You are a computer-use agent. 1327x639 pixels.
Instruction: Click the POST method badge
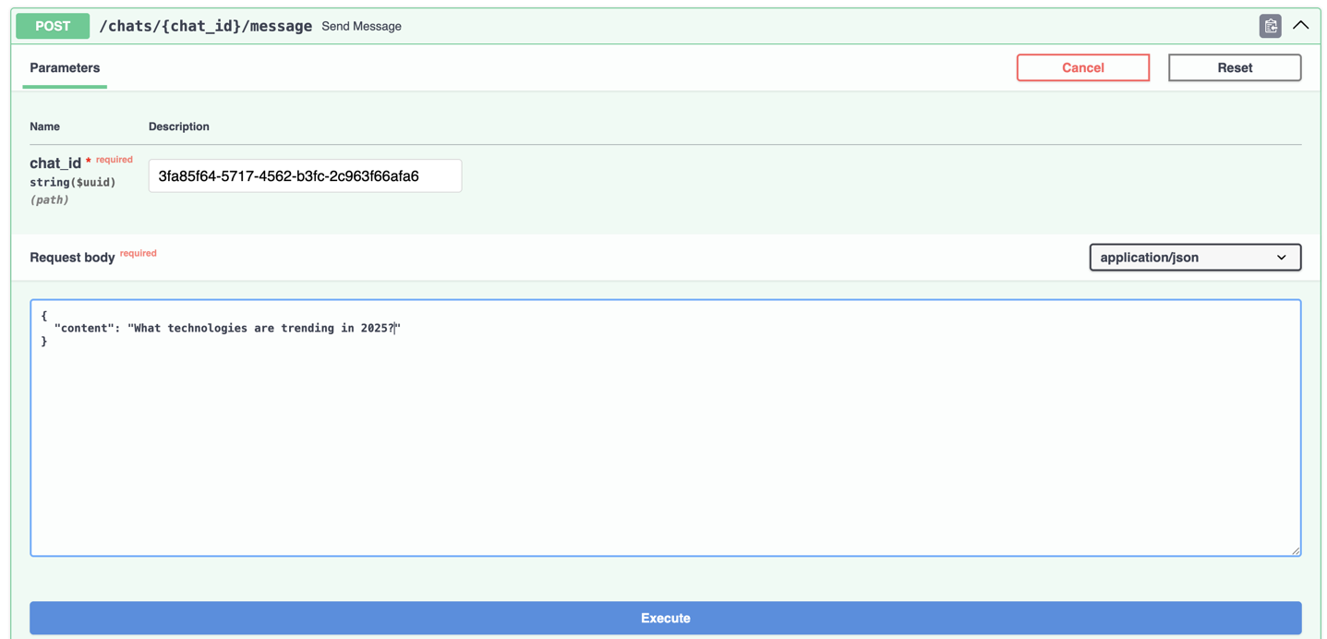pyautogui.click(x=53, y=26)
